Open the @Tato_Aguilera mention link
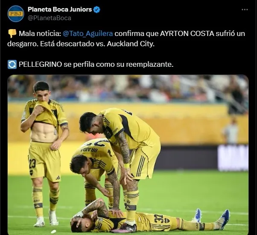 click(x=88, y=33)
